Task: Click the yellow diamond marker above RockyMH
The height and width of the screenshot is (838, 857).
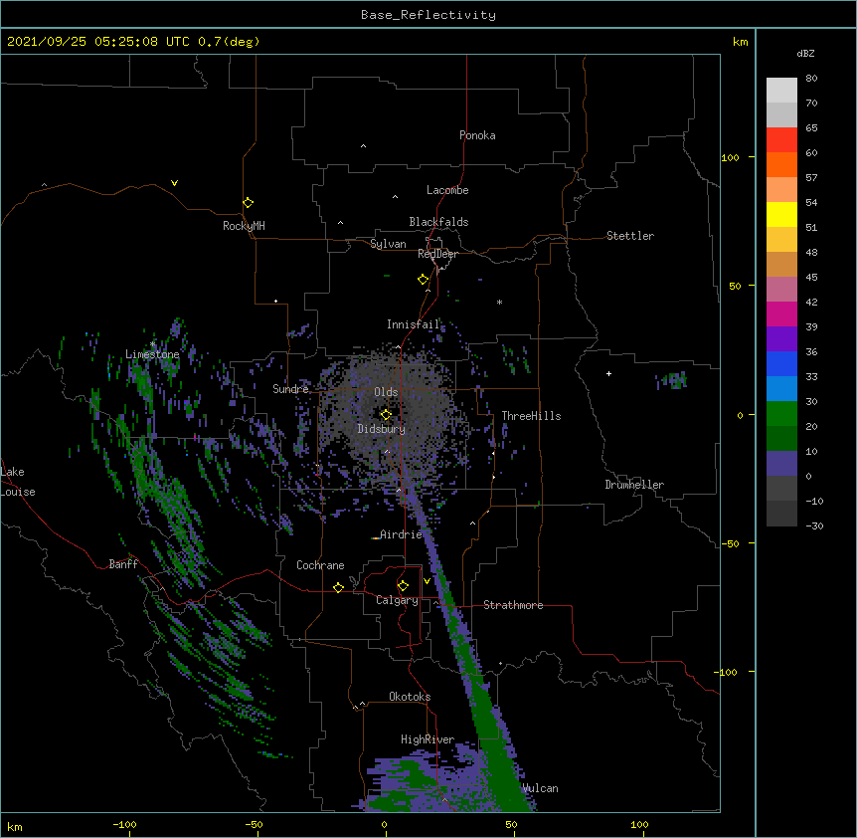Action: click(x=249, y=203)
